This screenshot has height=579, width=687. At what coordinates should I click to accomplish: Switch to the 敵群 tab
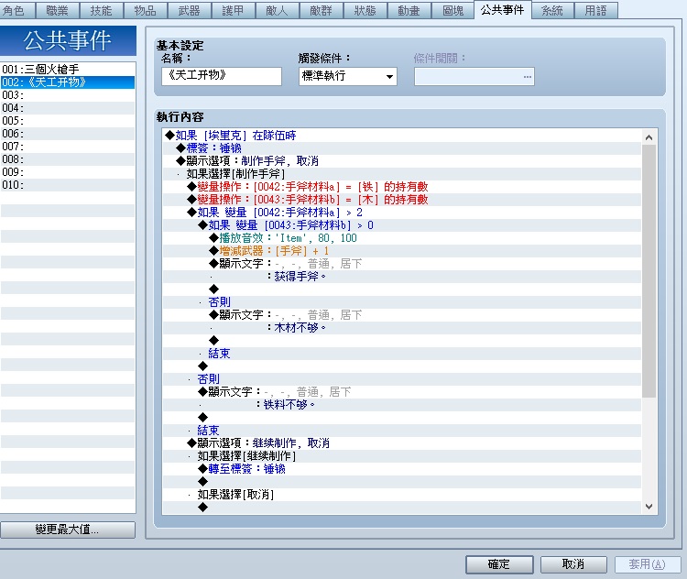[x=322, y=10]
